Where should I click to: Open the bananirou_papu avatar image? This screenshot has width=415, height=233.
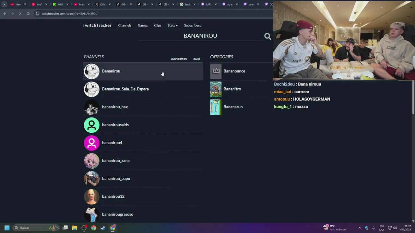(x=92, y=179)
